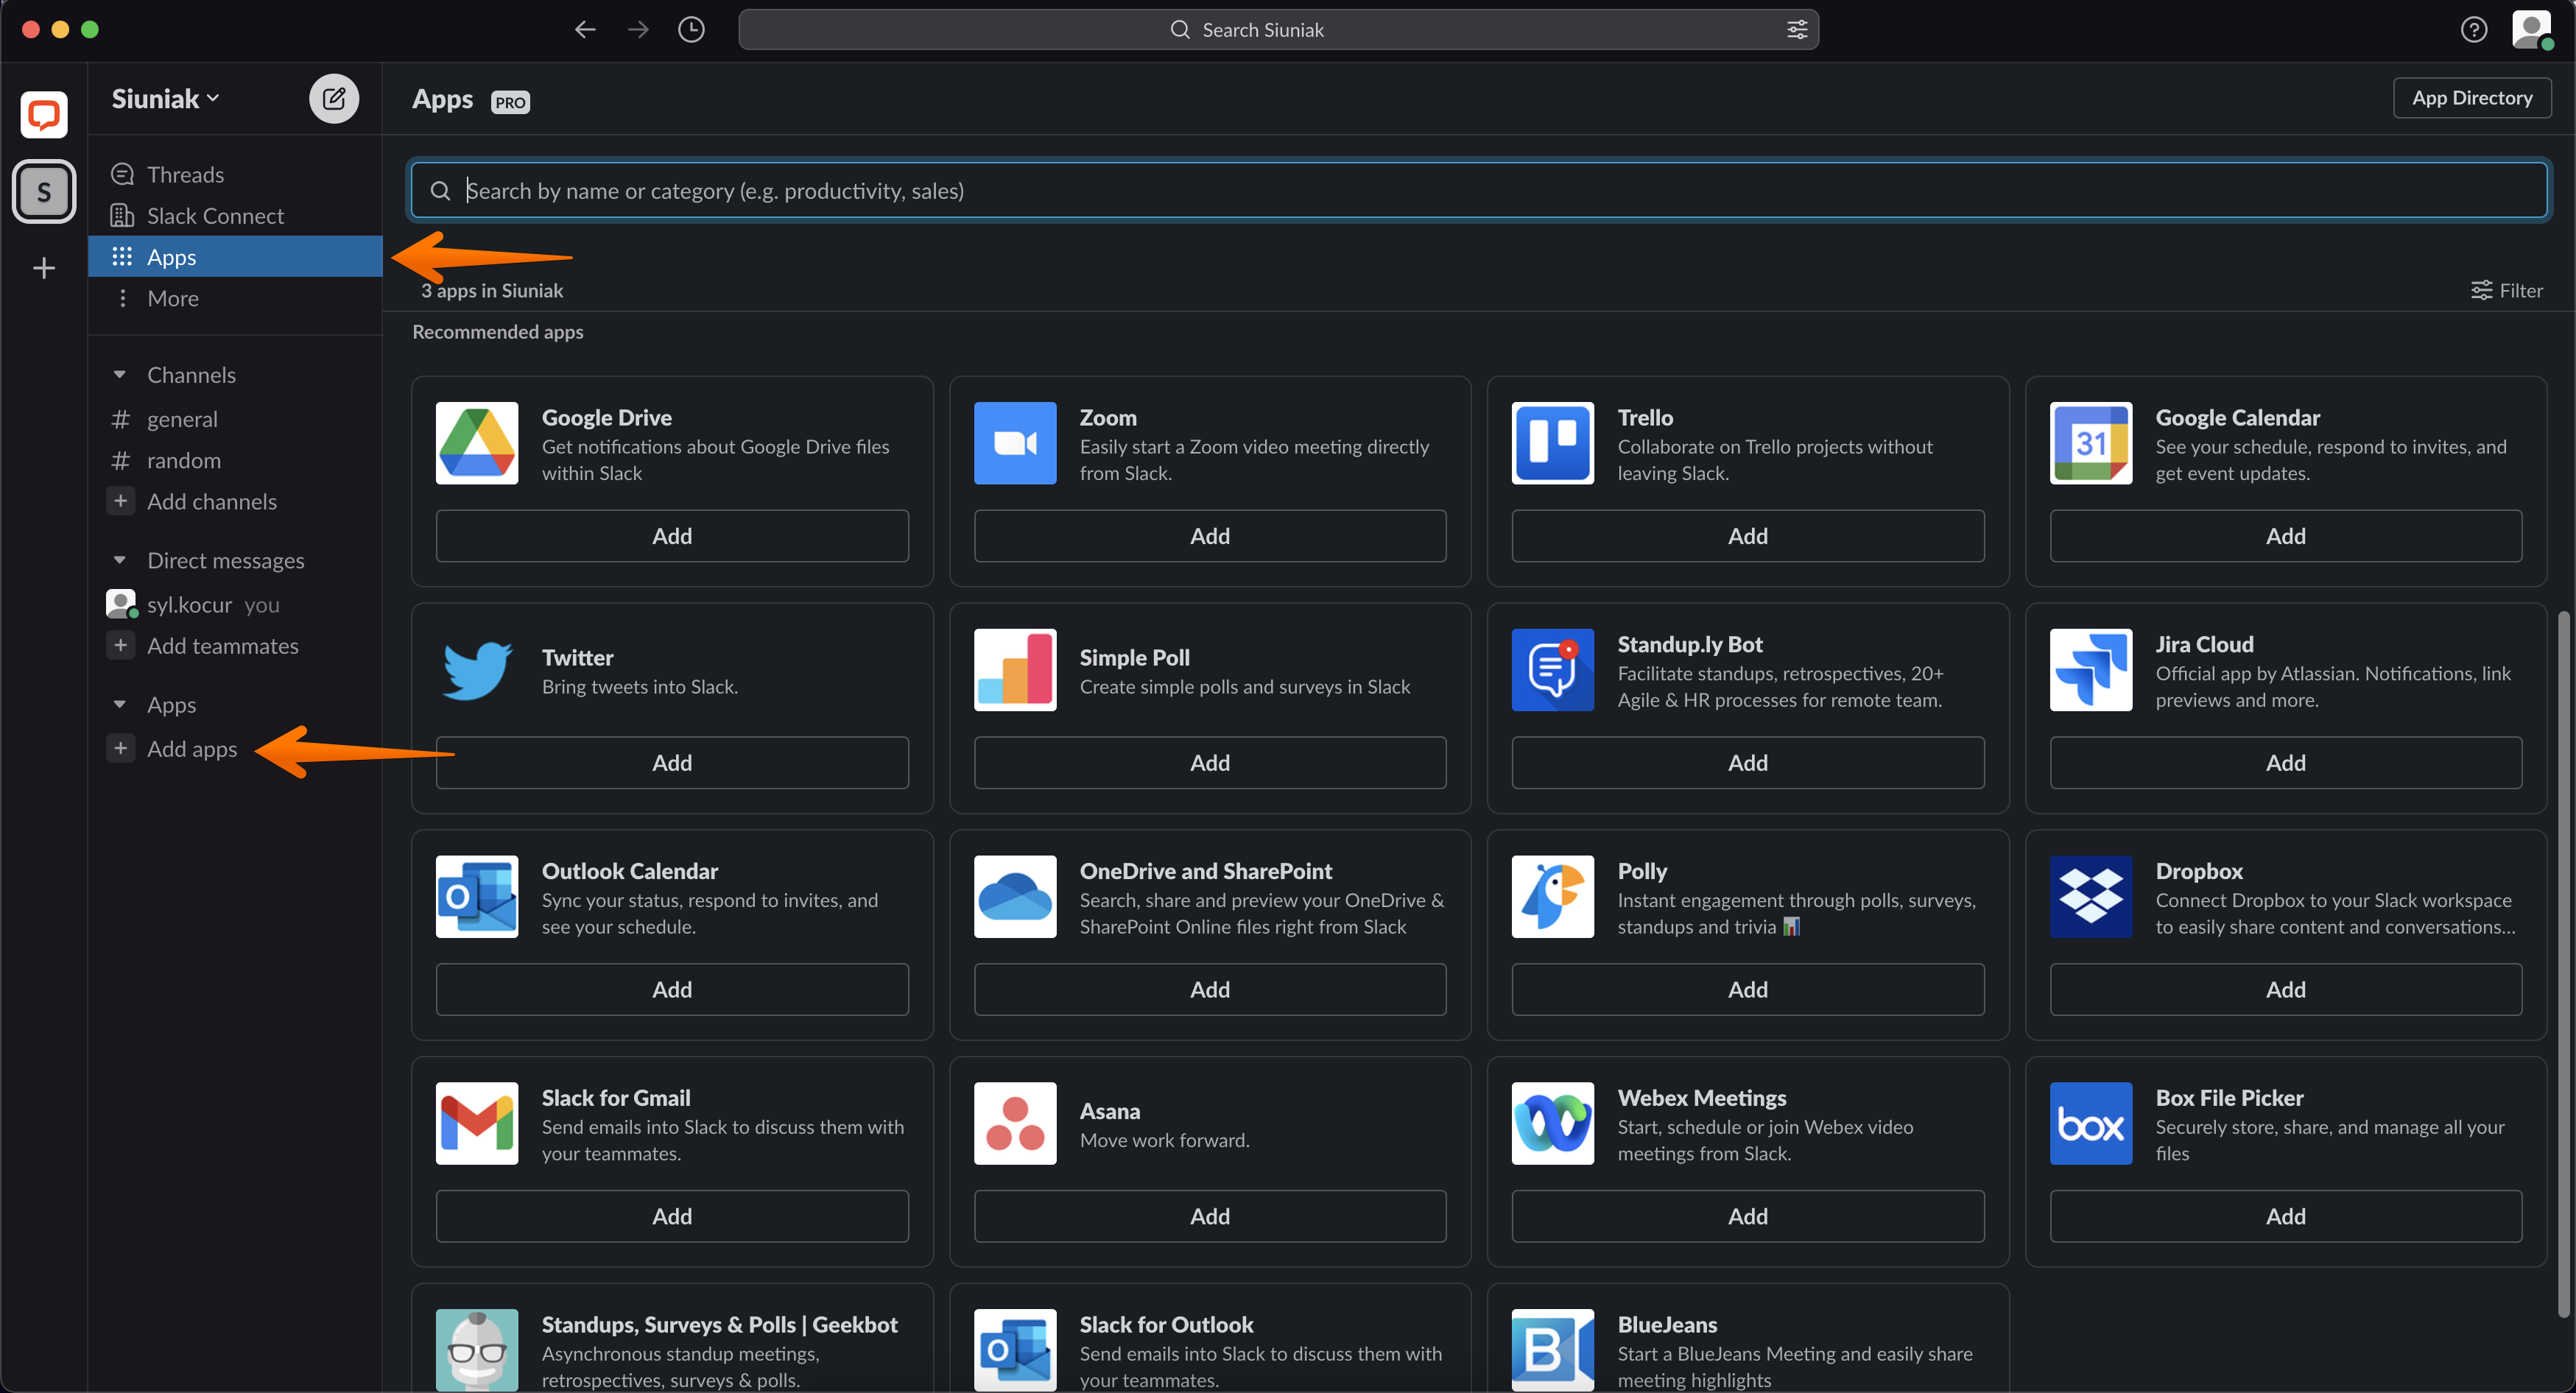The height and width of the screenshot is (1393, 2576).
Task: Go back with the left arrow
Action: tap(585, 30)
